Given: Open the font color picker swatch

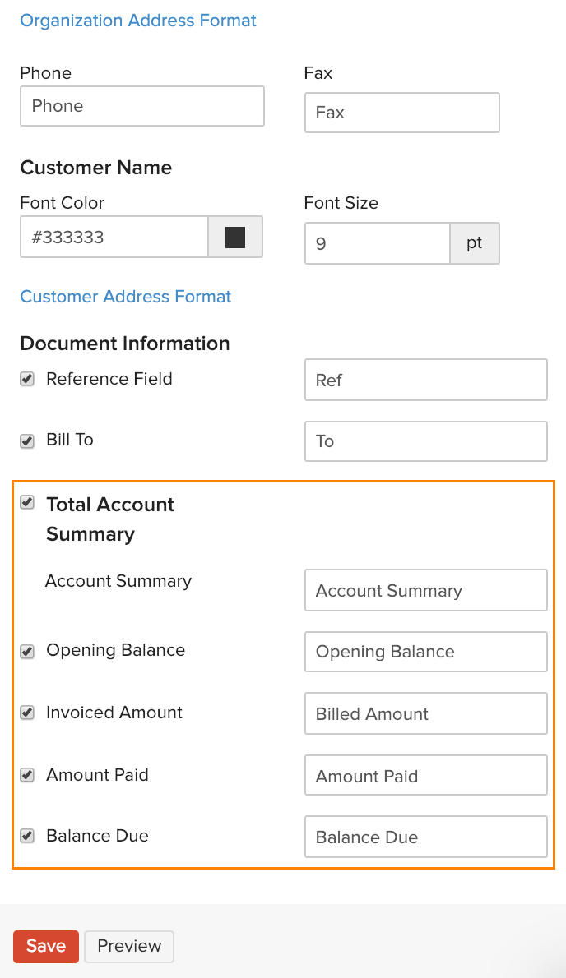Looking at the screenshot, I should pyautogui.click(x=235, y=238).
